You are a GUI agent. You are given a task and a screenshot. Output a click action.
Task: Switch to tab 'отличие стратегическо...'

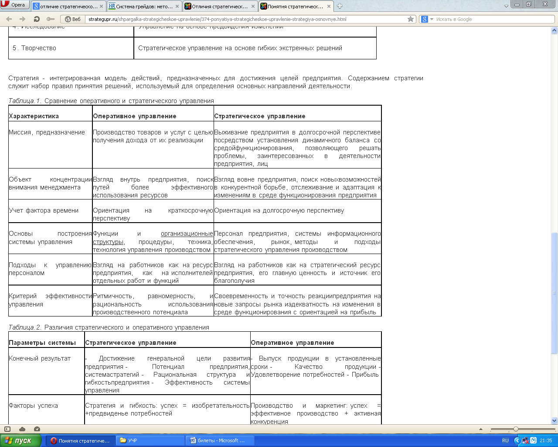[x=68, y=6]
